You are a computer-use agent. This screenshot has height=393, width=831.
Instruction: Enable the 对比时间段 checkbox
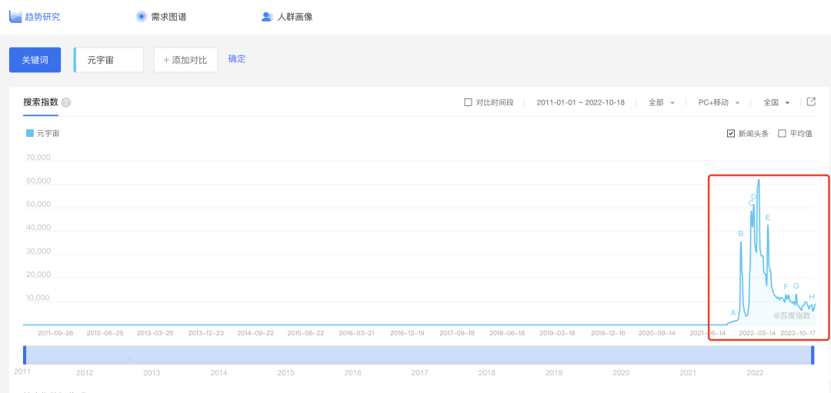468,102
